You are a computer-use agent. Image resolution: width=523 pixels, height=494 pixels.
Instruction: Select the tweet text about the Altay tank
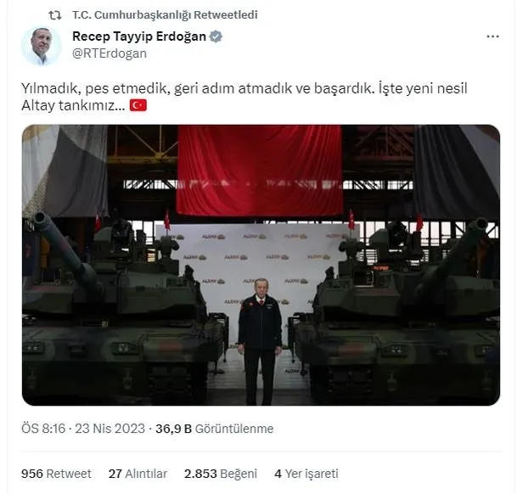pyautogui.click(x=245, y=97)
